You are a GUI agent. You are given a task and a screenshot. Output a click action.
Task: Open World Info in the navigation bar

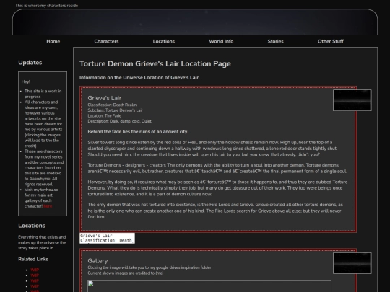[221, 41]
